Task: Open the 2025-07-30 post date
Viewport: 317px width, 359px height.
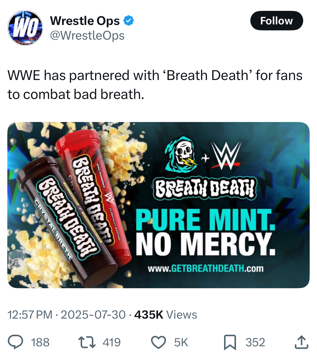Action: click(93, 315)
